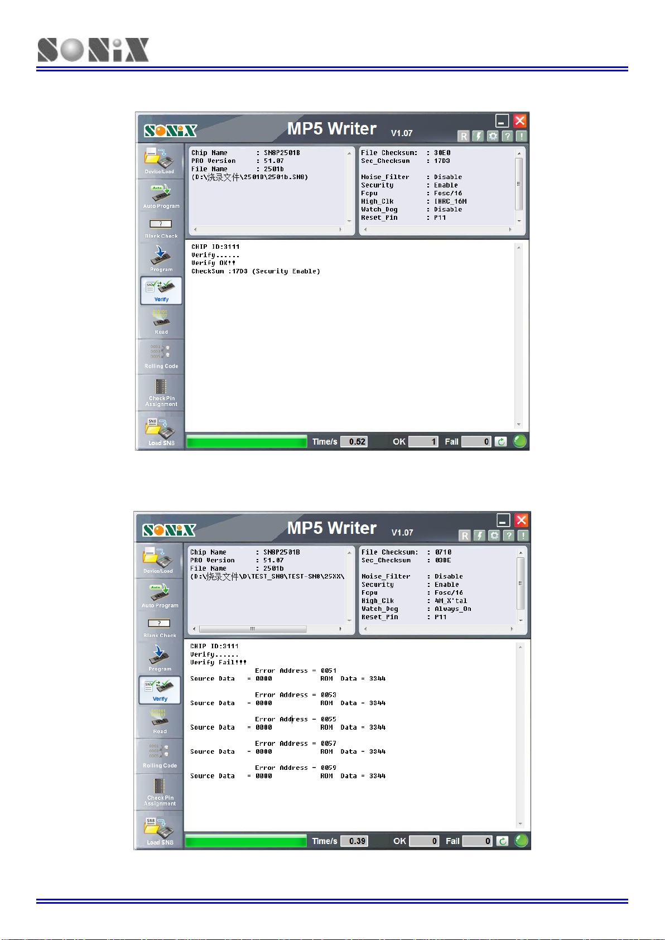Select the green status LED in Verify OK window

point(520,441)
